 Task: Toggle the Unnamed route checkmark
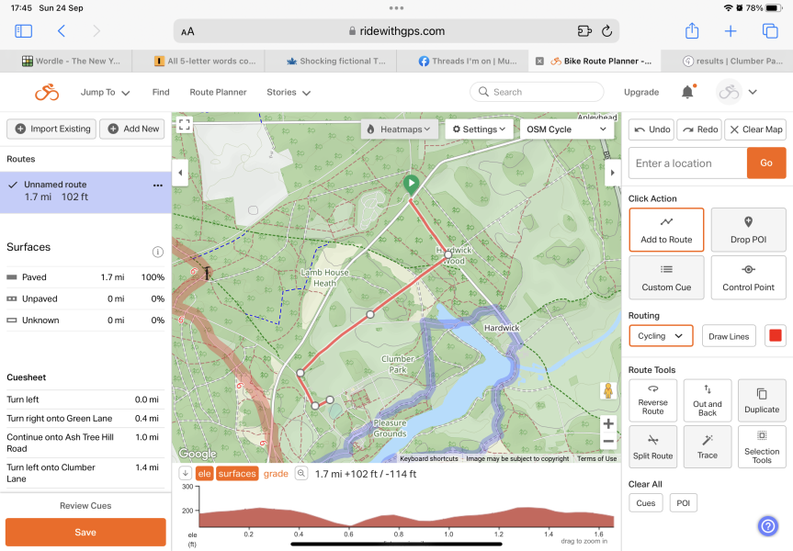click(x=13, y=185)
